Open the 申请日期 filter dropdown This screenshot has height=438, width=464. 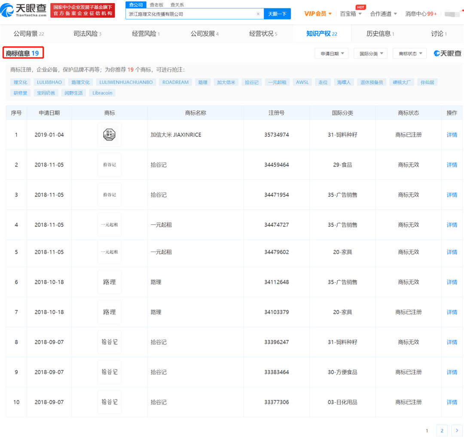[x=331, y=53]
